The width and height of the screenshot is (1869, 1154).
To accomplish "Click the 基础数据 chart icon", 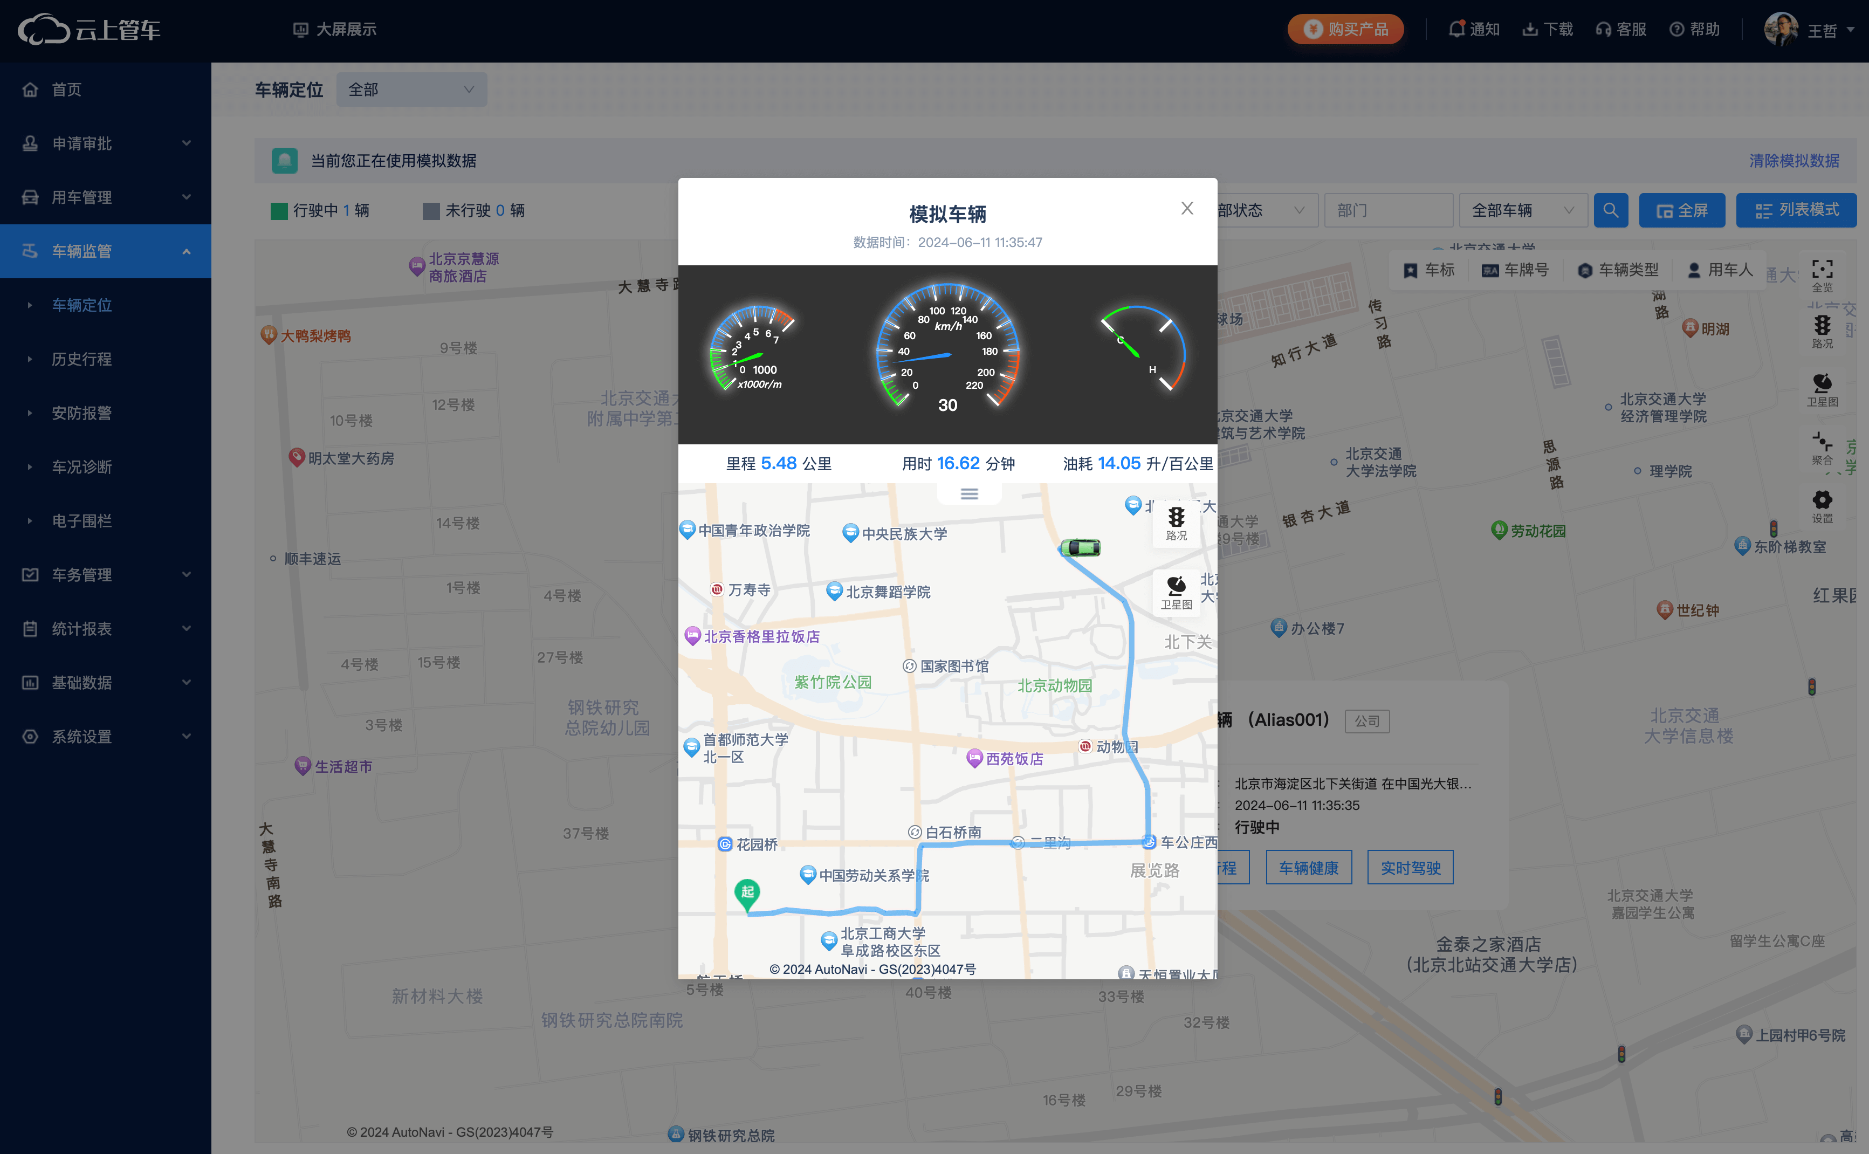I will pyautogui.click(x=30, y=682).
